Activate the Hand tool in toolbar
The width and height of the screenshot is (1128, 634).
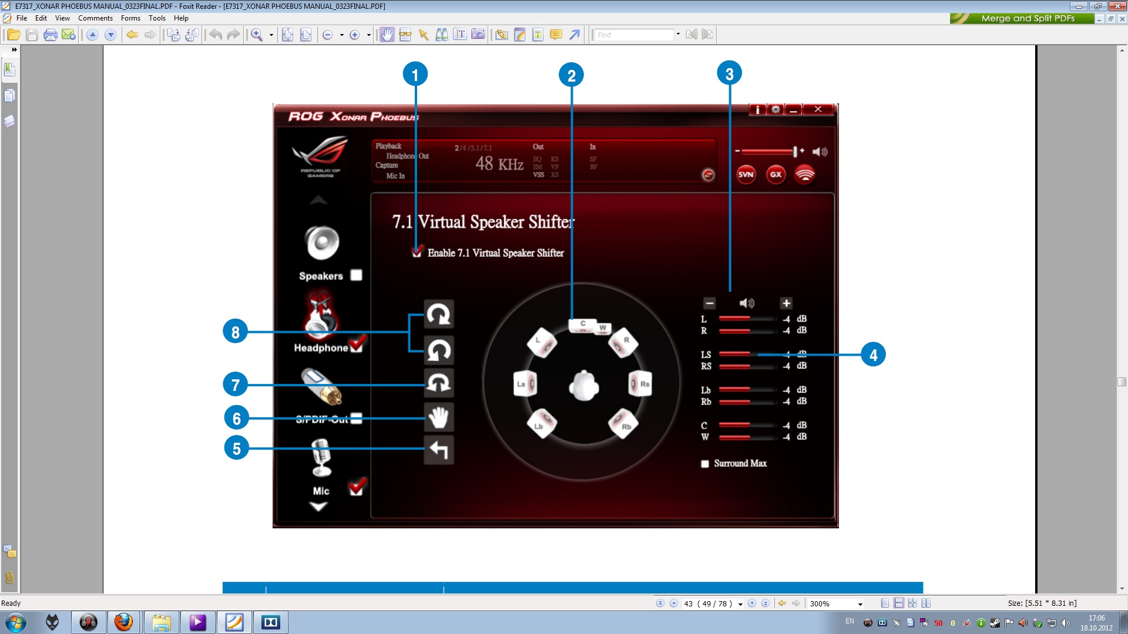pos(387,35)
